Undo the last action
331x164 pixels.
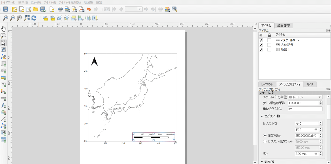pyautogui.click(x=88, y=9)
